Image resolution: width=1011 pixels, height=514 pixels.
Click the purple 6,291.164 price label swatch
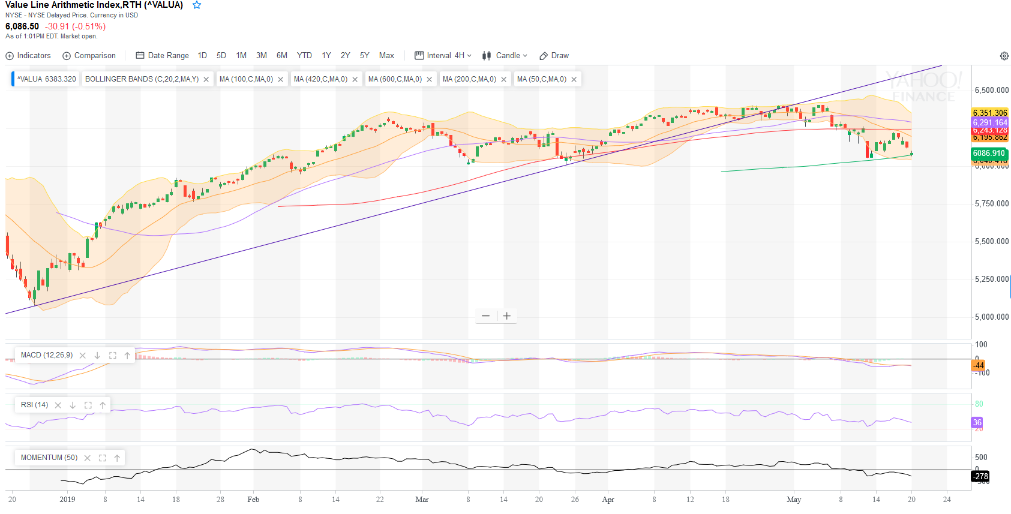[x=989, y=122]
